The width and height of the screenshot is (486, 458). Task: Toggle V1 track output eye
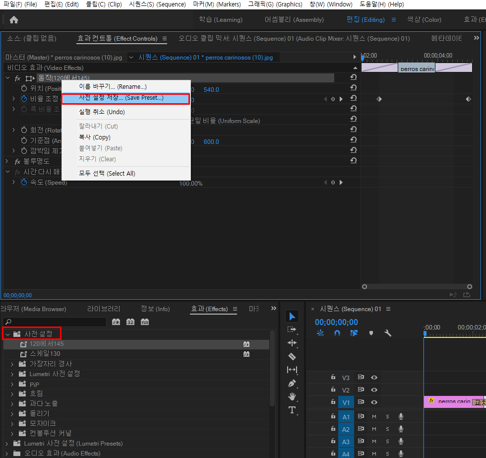tap(374, 402)
